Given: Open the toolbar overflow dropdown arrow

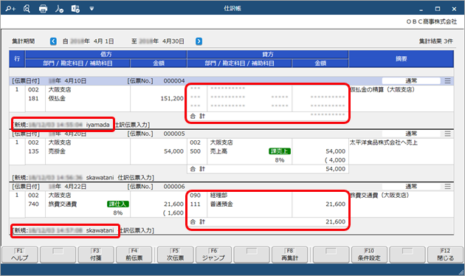Looking at the screenshot, I should click(92, 9).
